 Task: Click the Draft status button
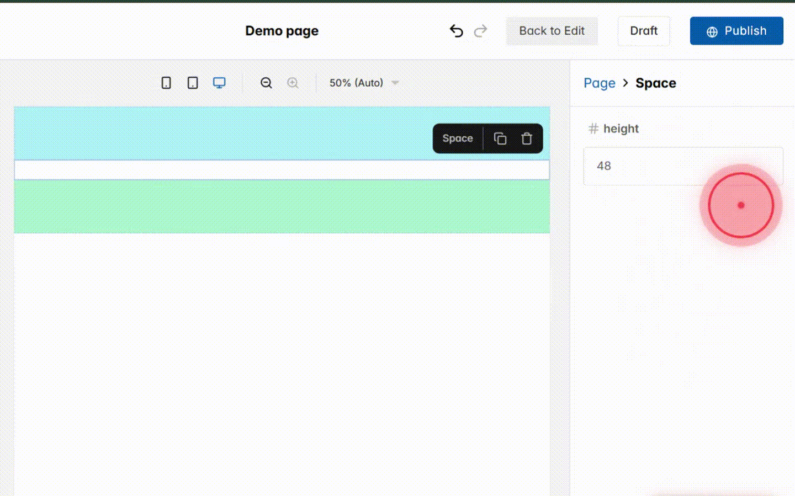(644, 31)
